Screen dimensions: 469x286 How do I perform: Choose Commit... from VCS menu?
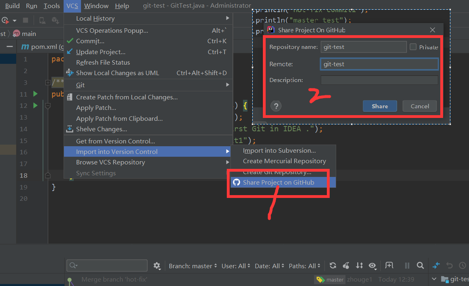pos(148,41)
